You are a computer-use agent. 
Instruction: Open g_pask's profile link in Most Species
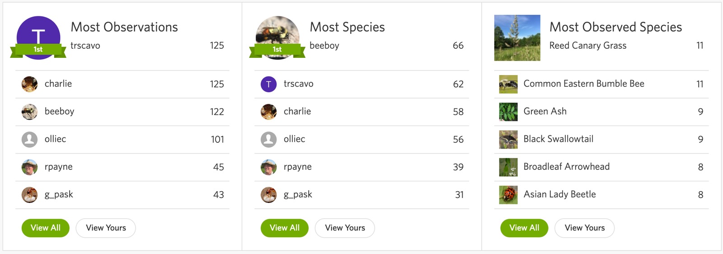pyautogui.click(x=298, y=195)
